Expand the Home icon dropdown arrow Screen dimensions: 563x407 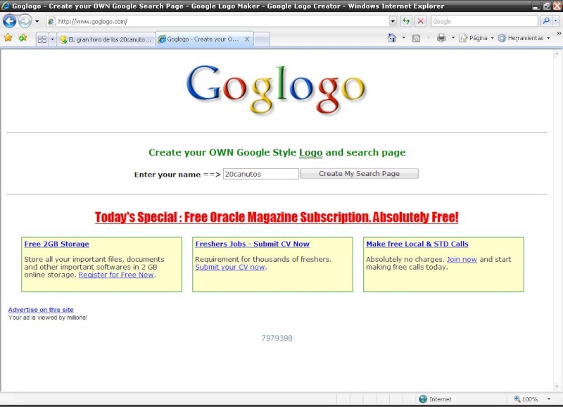[x=403, y=38]
